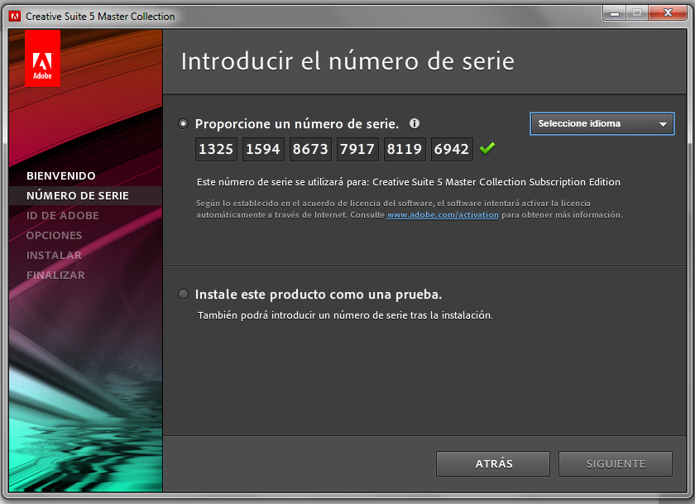Close the Creative Suite installer window
This screenshot has height=504, width=695.
click(668, 13)
